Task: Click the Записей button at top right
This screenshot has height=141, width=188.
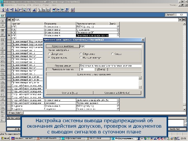Action: click(170, 15)
